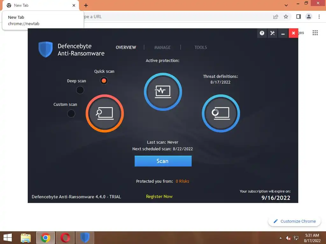Click the Register Now link
The height and width of the screenshot is (244, 326).
tap(159, 196)
